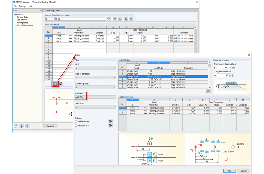Click Force cell in Library parameters row 1

pos(132,108)
